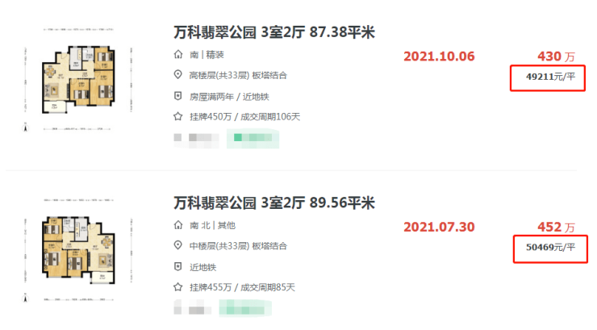Click the unit price 49211元/平
The width and height of the screenshot is (597, 330).
[x=549, y=77]
